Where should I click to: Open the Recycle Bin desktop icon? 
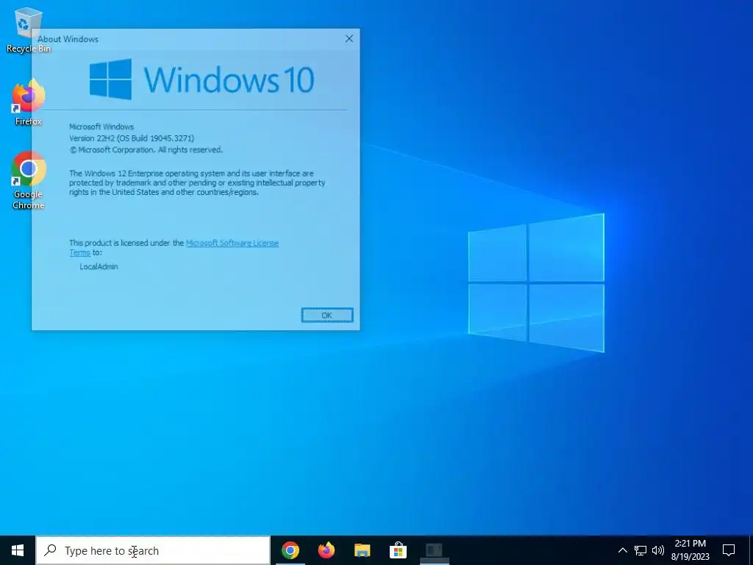pos(28,29)
